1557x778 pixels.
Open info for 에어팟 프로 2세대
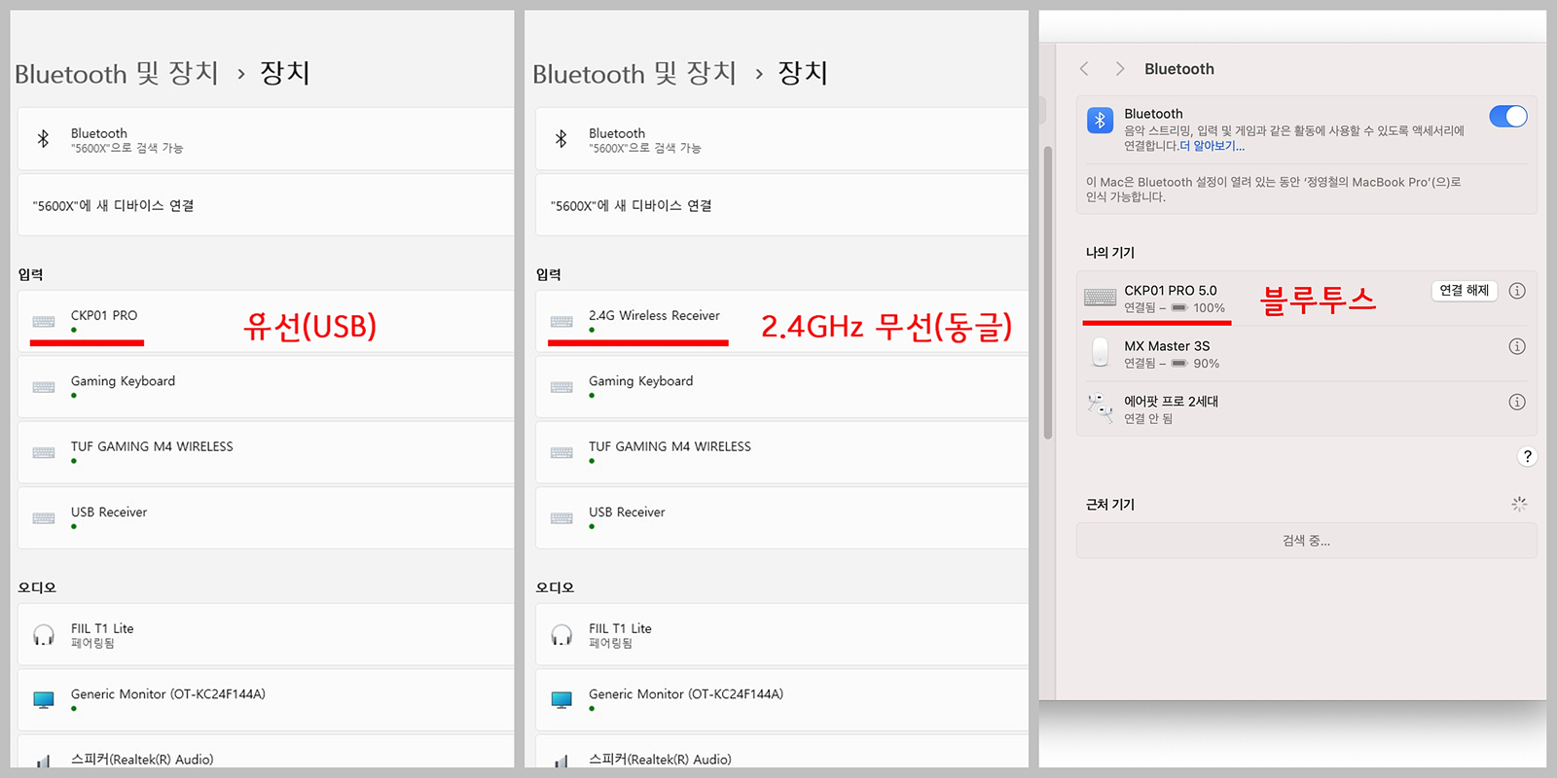[1517, 402]
